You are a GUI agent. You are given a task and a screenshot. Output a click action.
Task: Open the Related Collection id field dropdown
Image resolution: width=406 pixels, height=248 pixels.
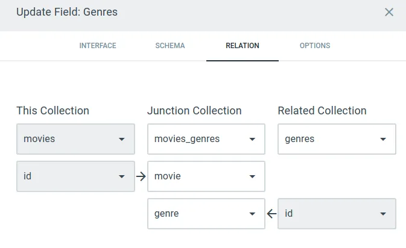(x=337, y=214)
